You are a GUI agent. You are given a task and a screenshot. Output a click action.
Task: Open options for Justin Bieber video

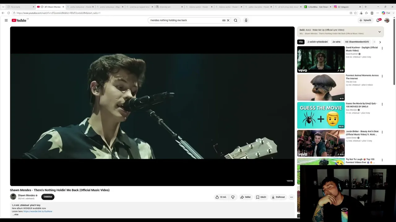(x=382, y=132)
